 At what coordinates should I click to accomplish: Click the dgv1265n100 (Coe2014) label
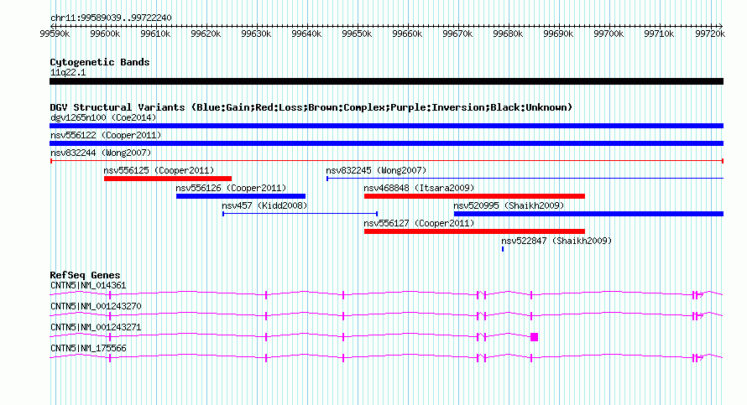coord(103,117)
